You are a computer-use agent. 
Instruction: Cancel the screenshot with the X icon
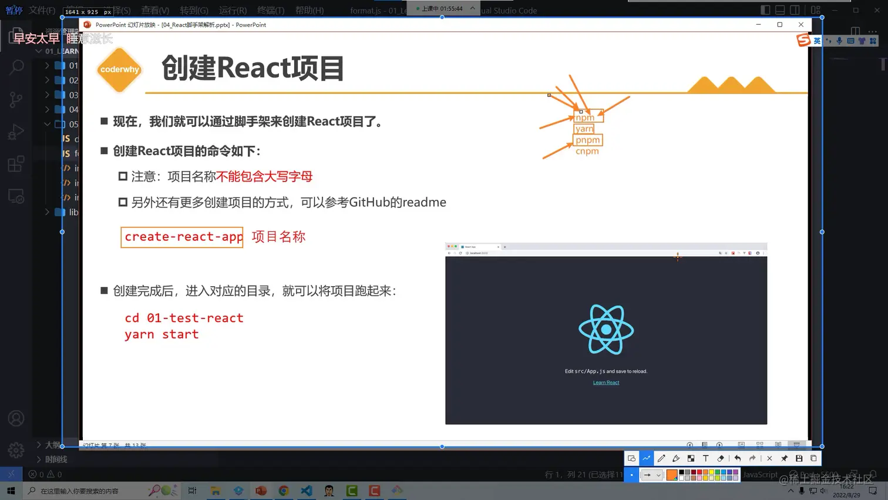click(x=769, y=458)
